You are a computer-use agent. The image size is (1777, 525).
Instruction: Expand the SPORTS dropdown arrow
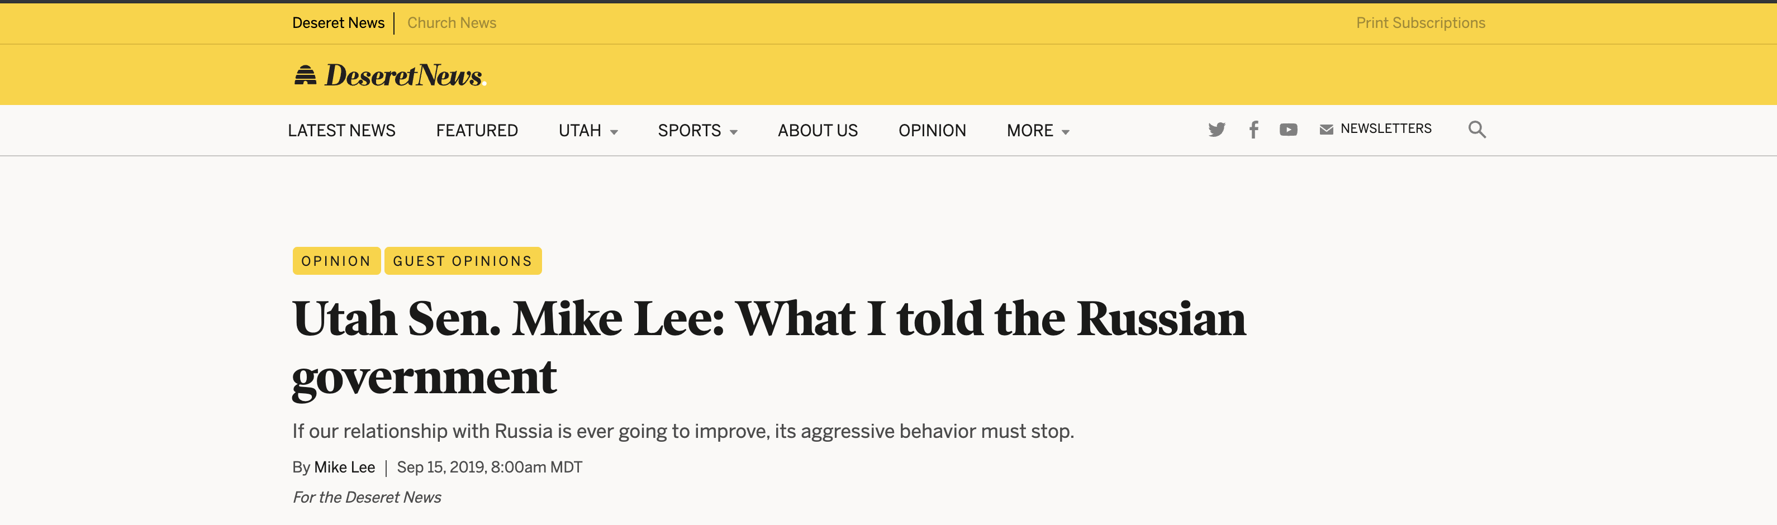(733, 132)
